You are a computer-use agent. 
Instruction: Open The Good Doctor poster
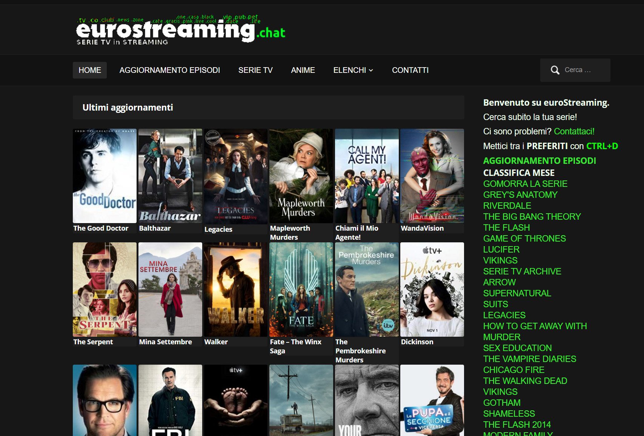pyautogui.click(x=105, y=176)
